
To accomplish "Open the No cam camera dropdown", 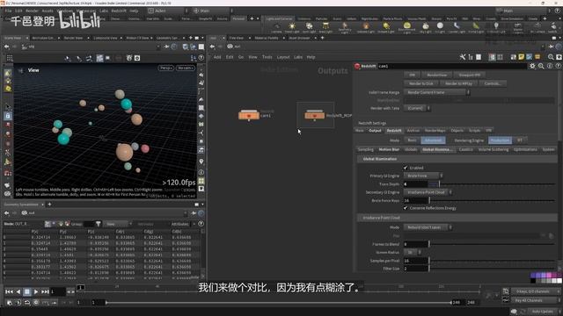I will click(x=186, y=68).
